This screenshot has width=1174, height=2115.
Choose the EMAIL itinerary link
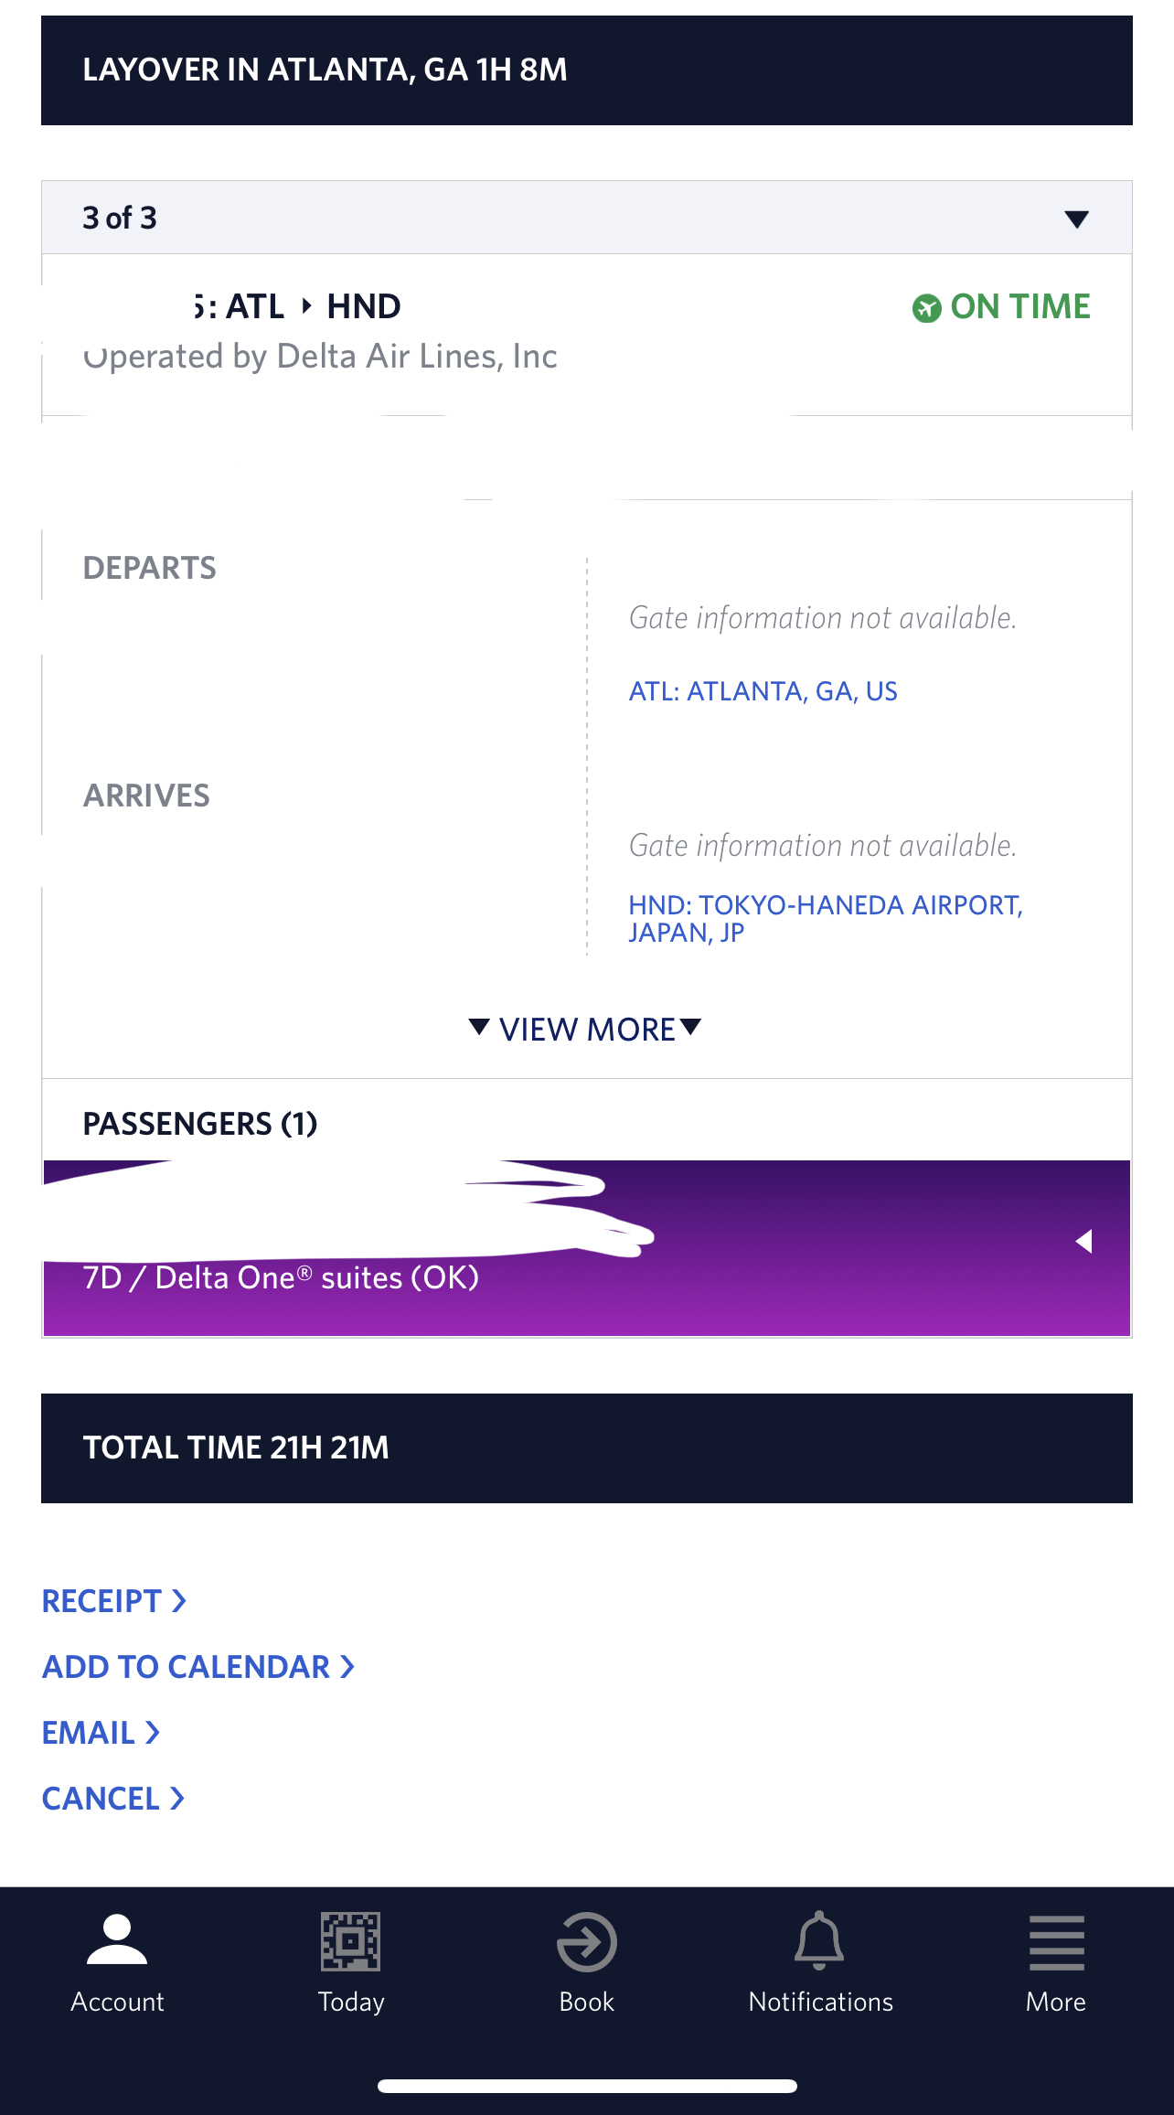(x=101, y=1733)
